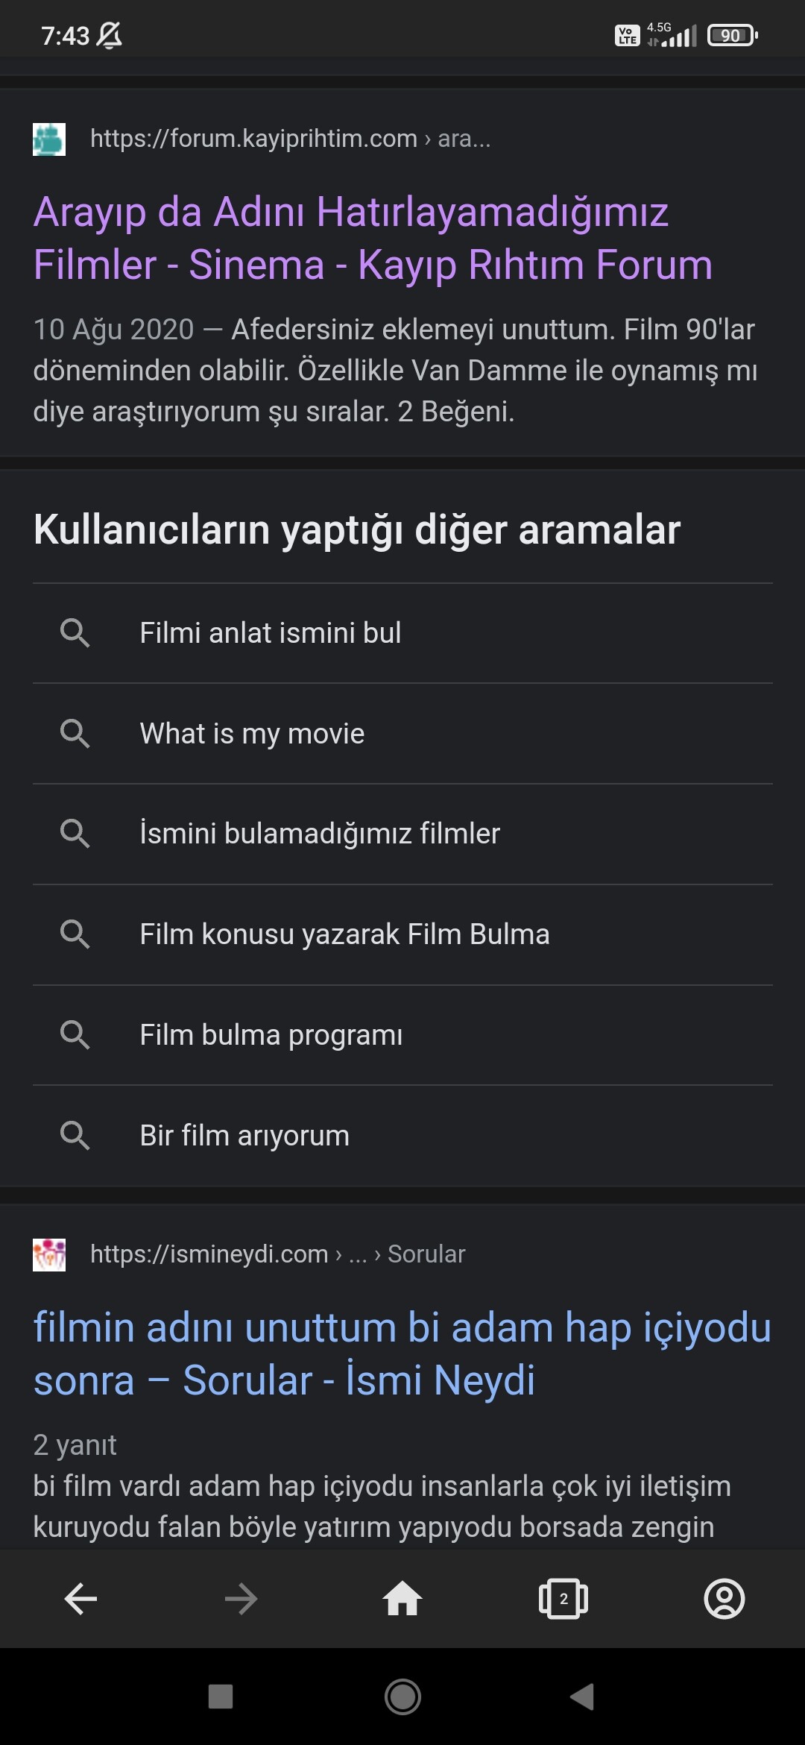The width and height of the screenshot is (805, 1745).
Task: Go to the browser home page
Action: pos(402,1599)
